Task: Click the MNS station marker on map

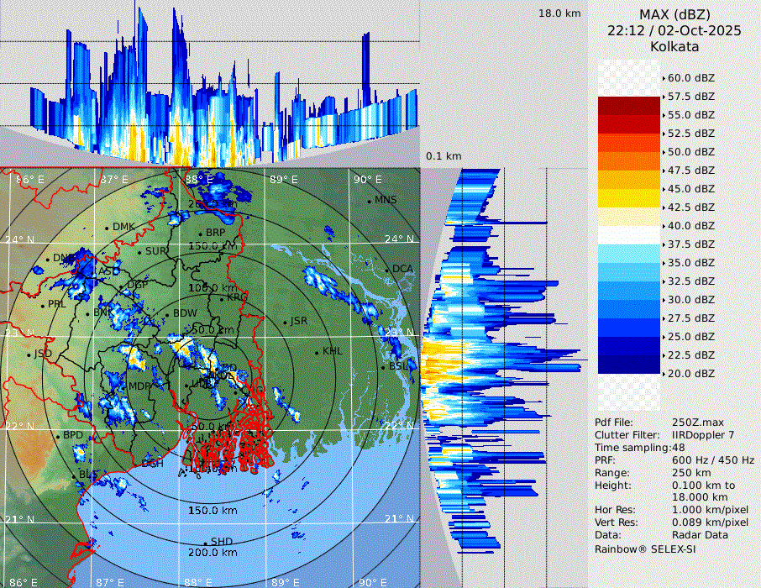Action: click(x=370, y=201)
